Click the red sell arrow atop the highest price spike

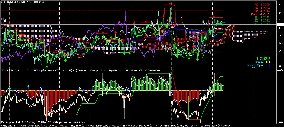tap(170, 3)
